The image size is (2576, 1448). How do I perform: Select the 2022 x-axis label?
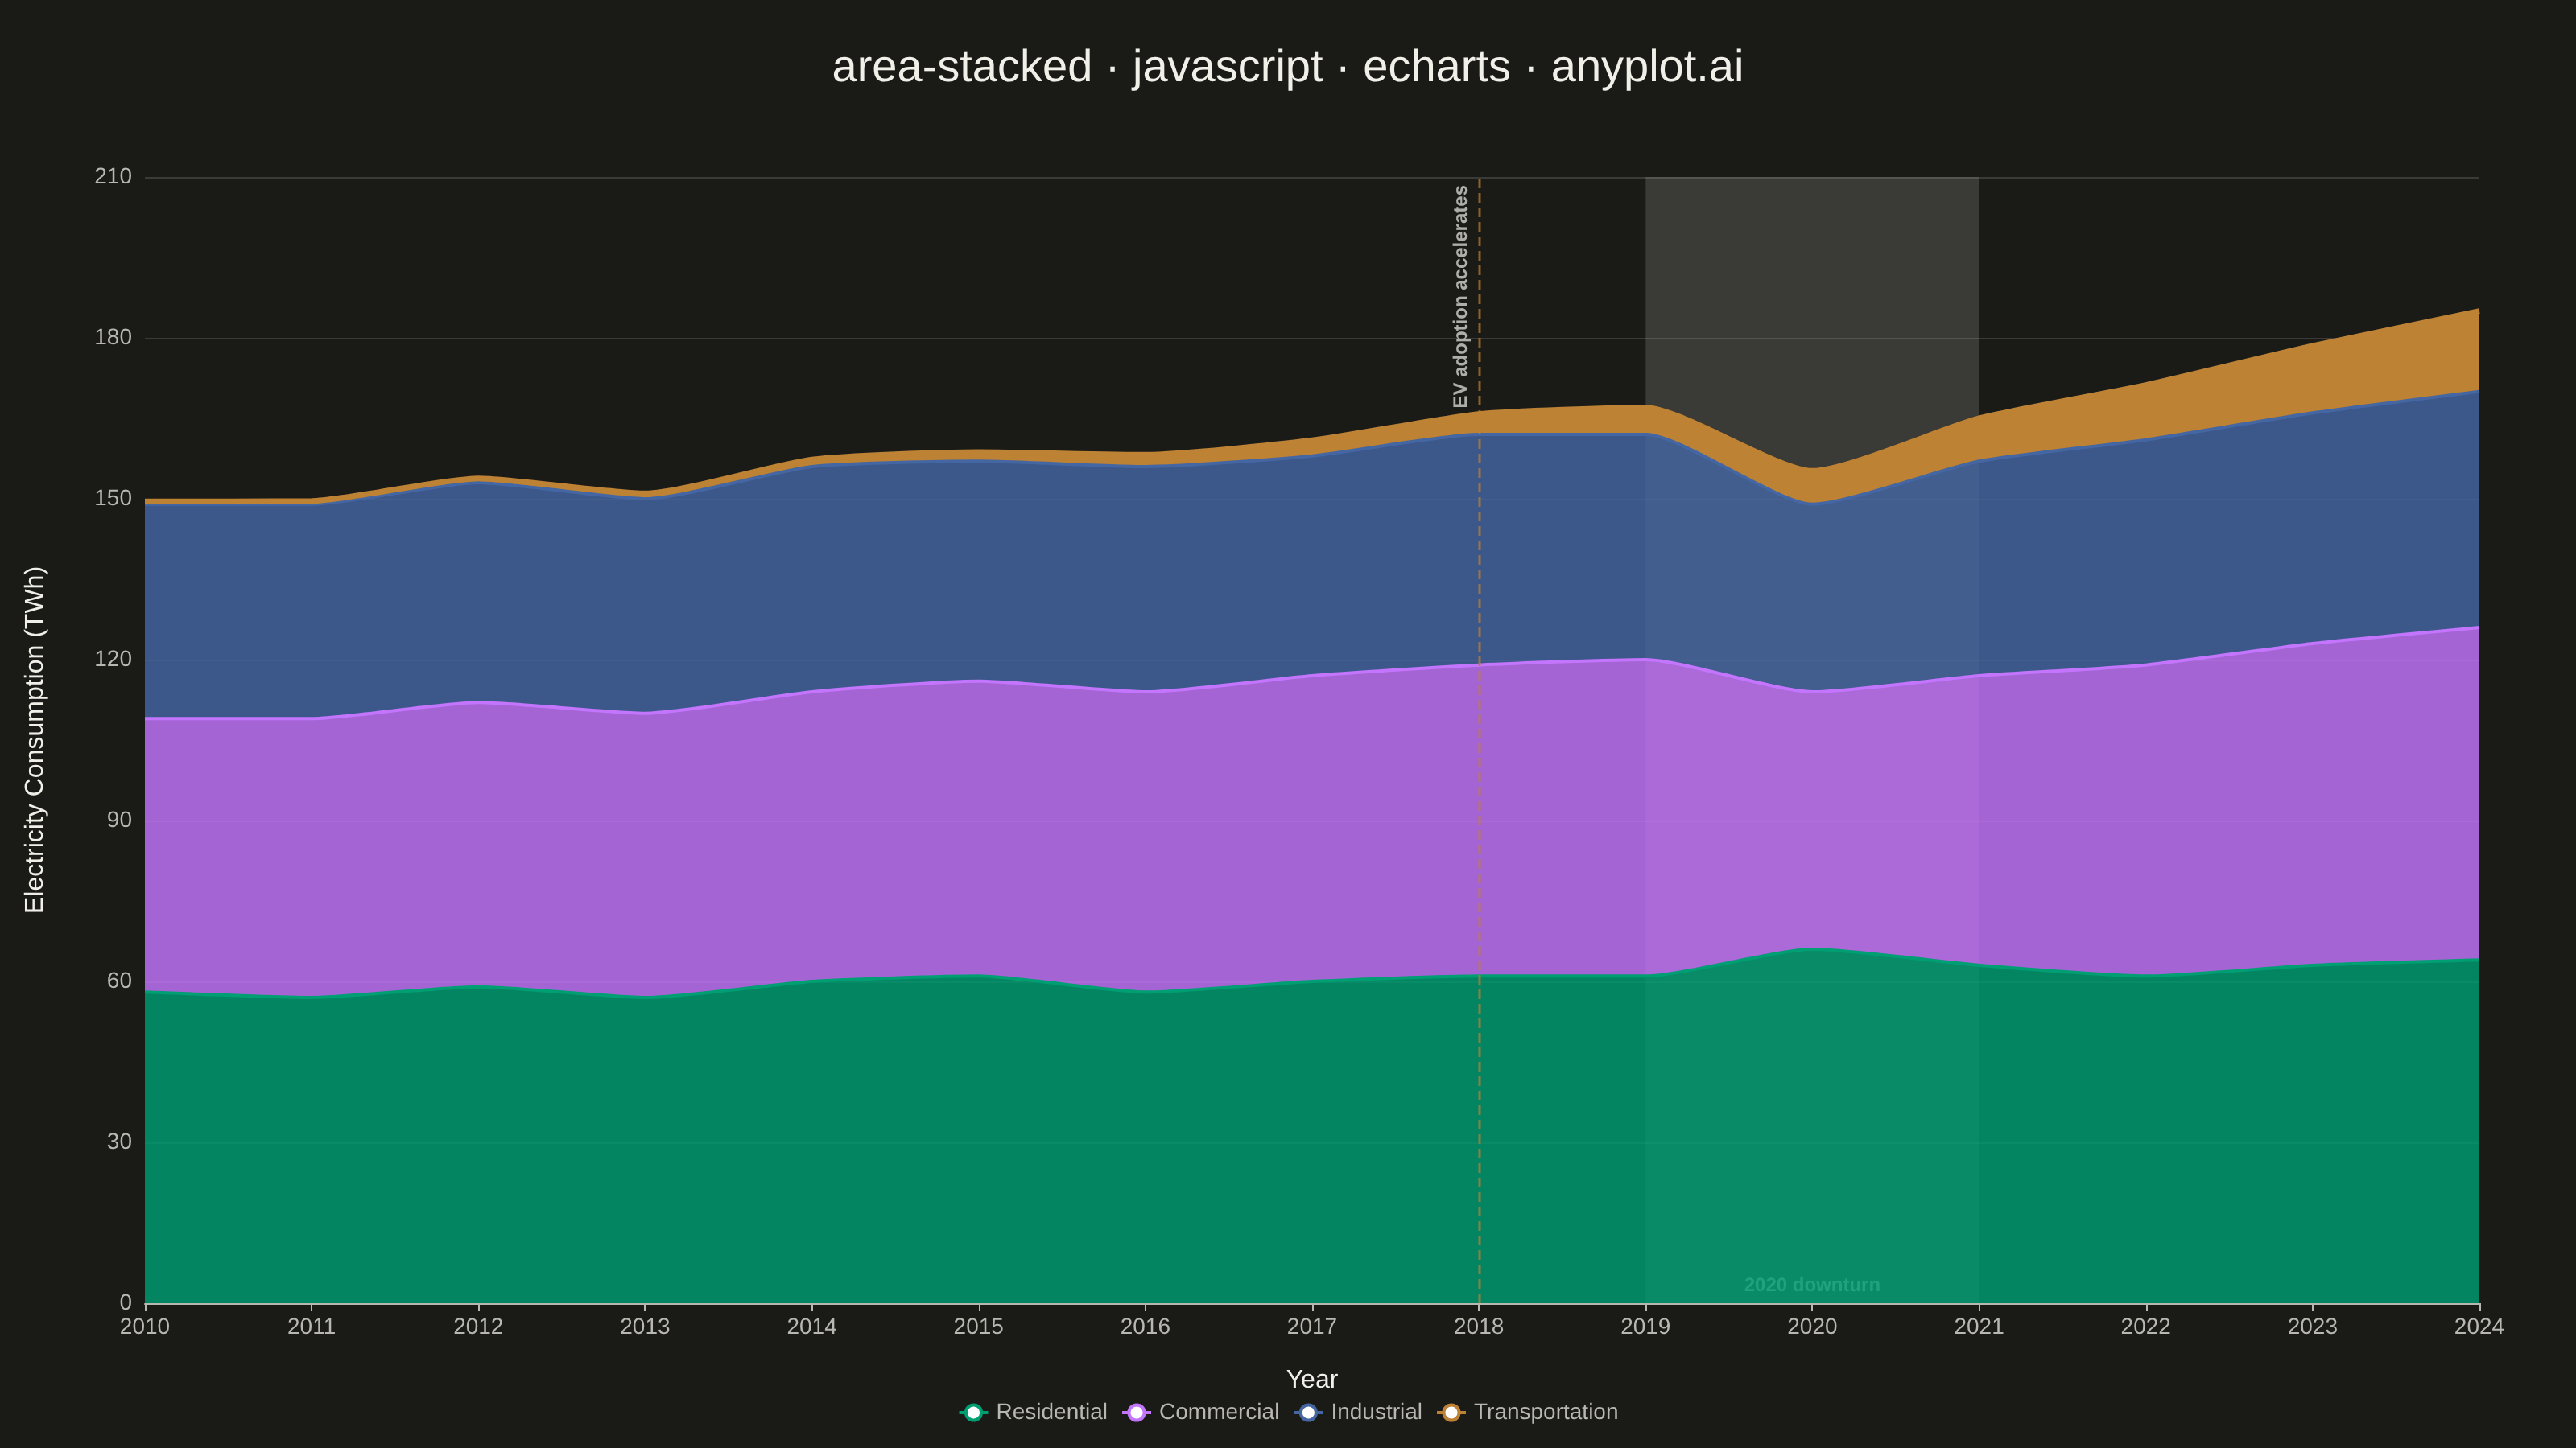point(2146,1327)
